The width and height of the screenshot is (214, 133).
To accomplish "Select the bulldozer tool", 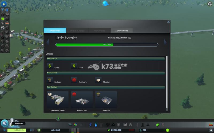I will pos(211,125).
